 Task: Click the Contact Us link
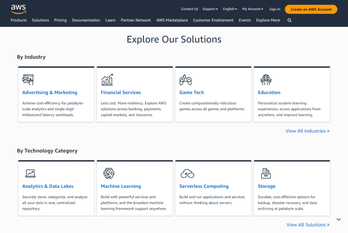pos(190,9)
